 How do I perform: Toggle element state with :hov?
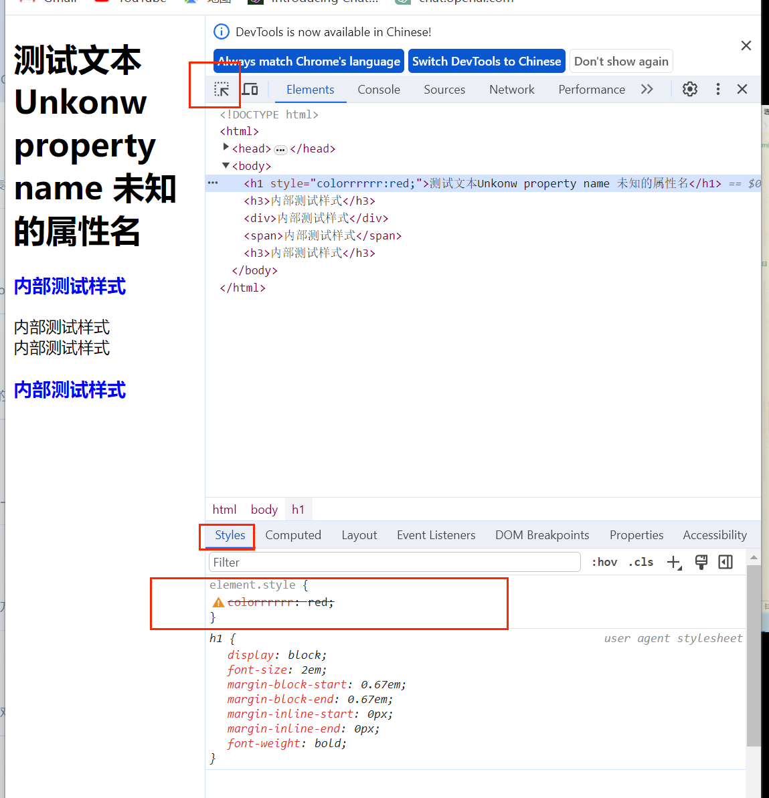click(604, 563)
